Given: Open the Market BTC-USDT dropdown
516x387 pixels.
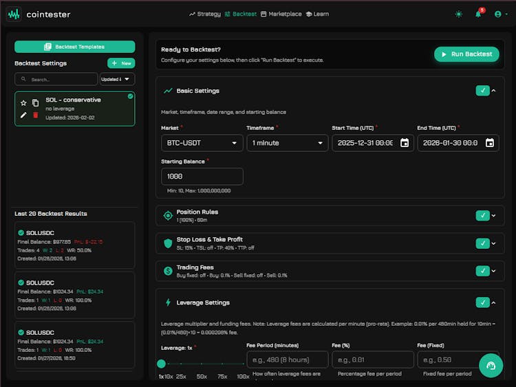Looking at the screenshot, I should [202, 143].
